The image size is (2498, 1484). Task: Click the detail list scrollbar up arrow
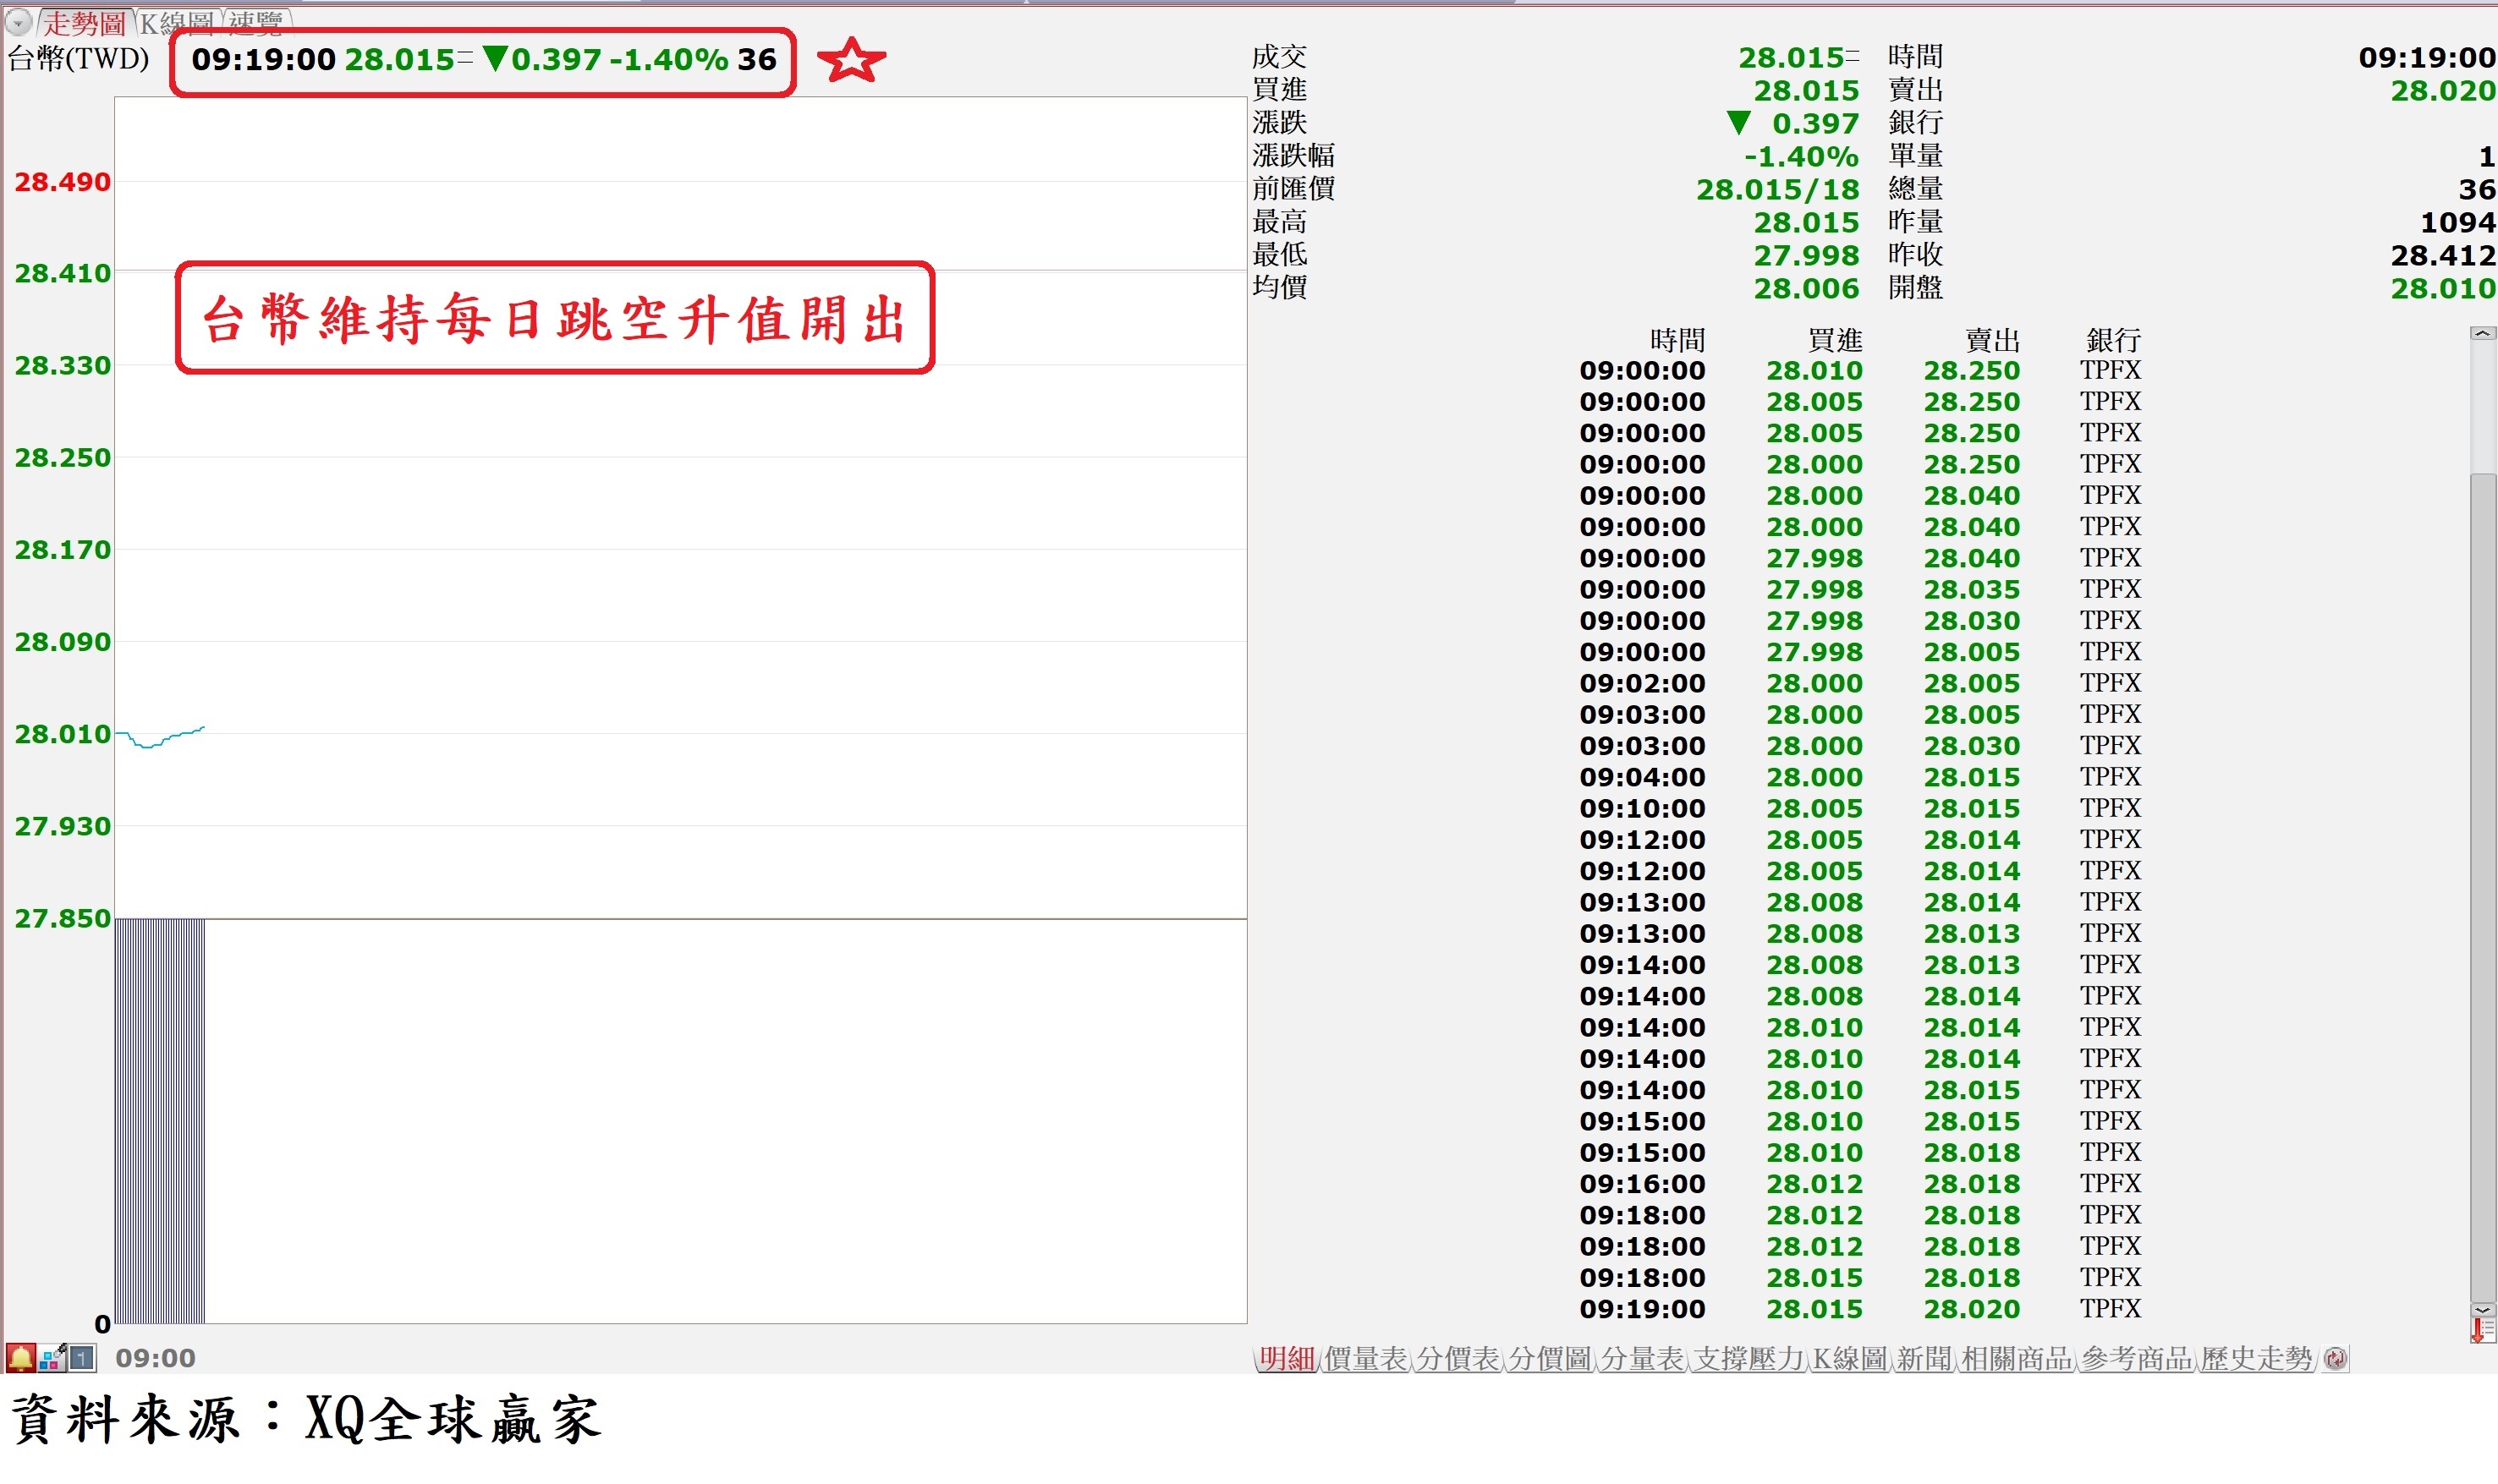(2482, 333)
